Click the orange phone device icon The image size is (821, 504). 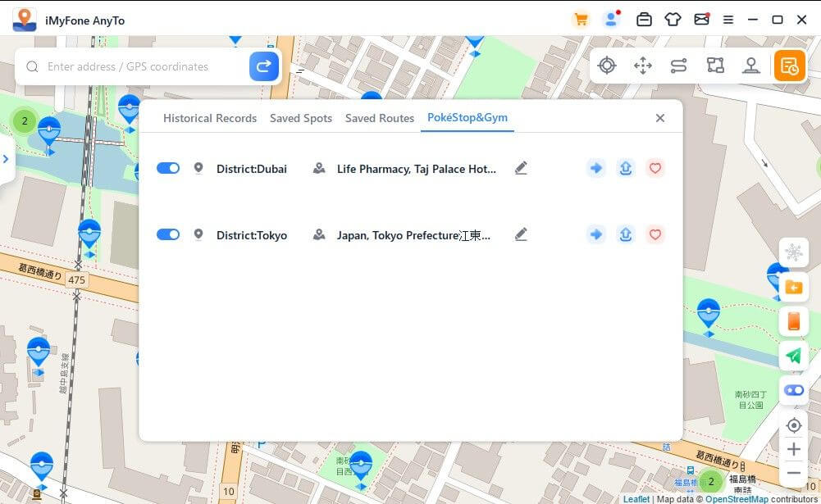[794, 321]
